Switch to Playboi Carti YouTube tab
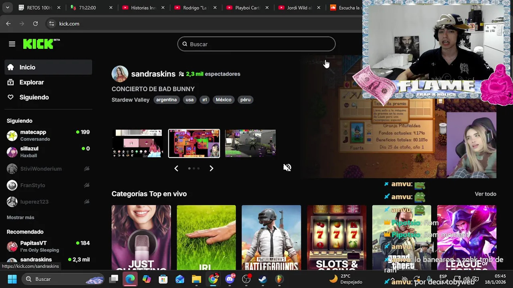The width and height of the screenshot is (513, 288). (x=247, y=8)
